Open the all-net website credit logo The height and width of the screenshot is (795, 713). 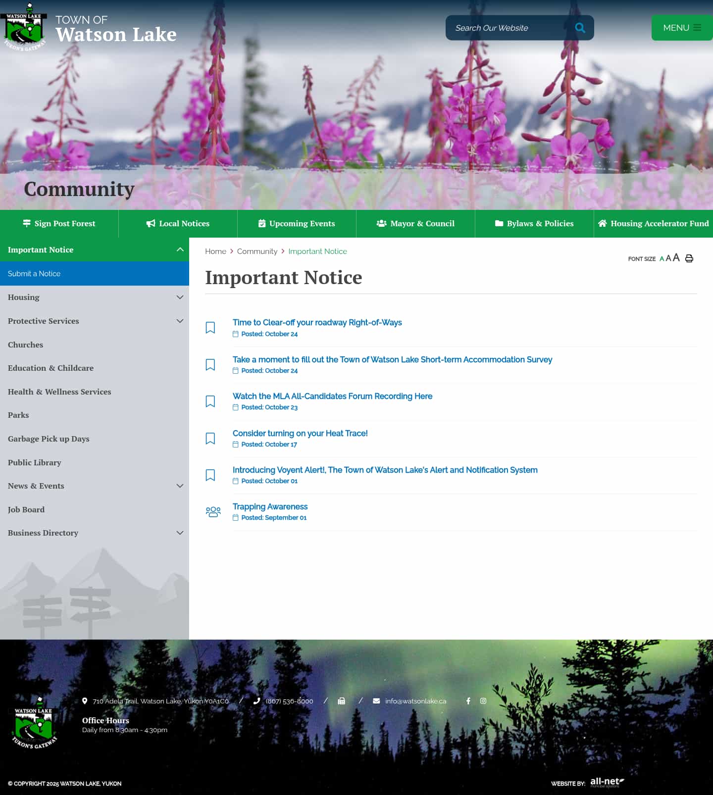[x=607, y=782]
